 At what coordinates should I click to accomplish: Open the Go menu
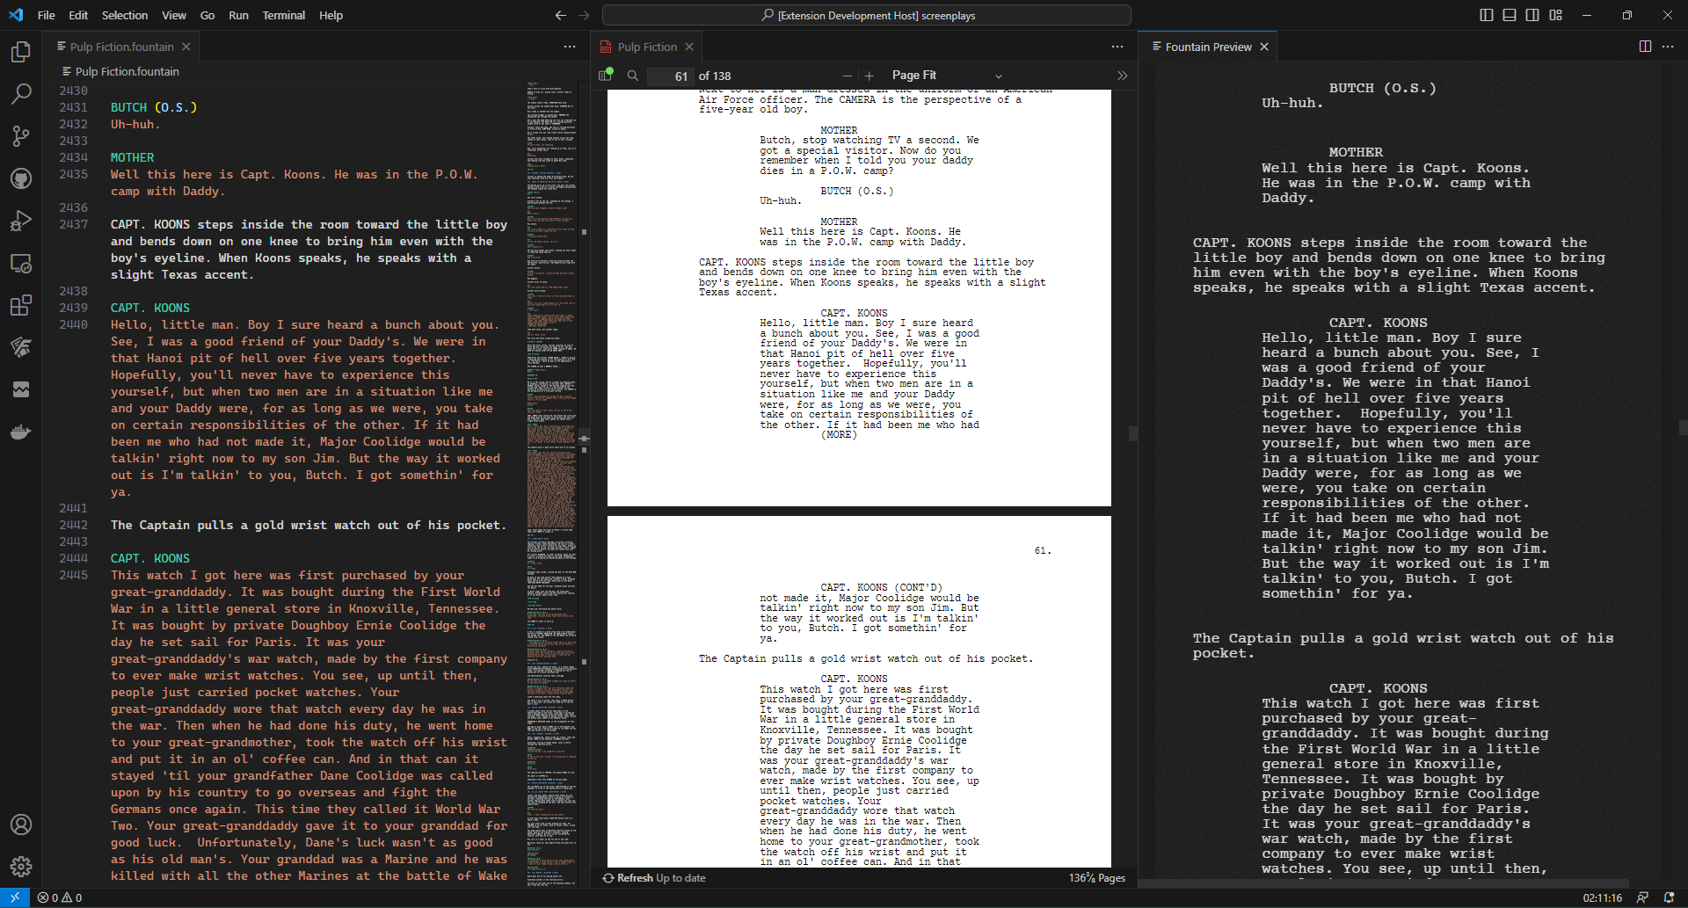click(207, 15)
